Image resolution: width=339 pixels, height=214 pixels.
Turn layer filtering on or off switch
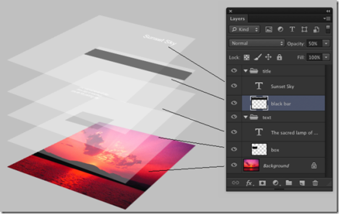328,29
